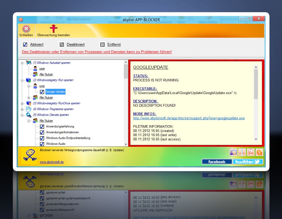This screenshot has width=282, height=219.
Task: Select (1) Windows Autostart sperren label
Action: [52, 63]
